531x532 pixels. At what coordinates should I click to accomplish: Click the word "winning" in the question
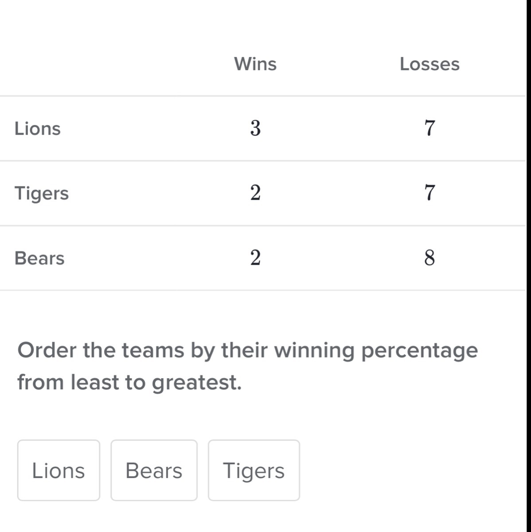click(314, 351)
